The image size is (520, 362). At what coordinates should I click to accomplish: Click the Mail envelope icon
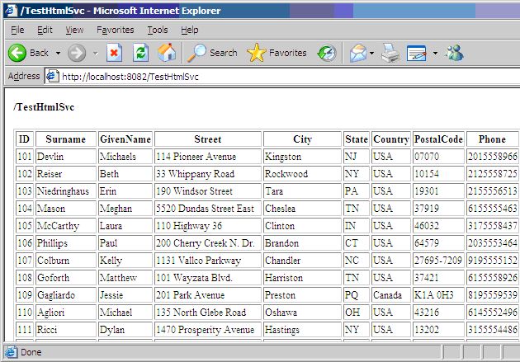coord(357,53)
